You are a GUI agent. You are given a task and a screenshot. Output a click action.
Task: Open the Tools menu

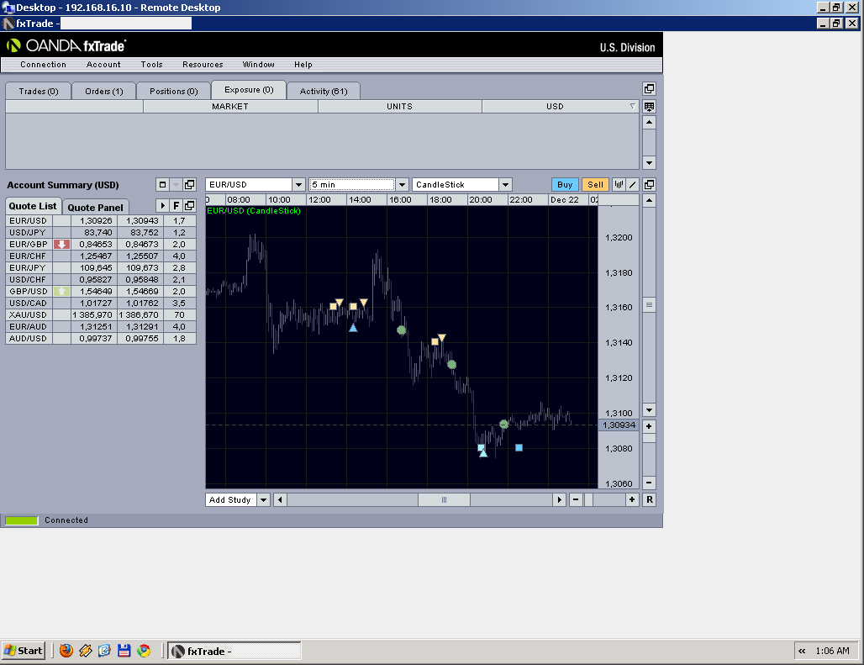pos(151,65)
